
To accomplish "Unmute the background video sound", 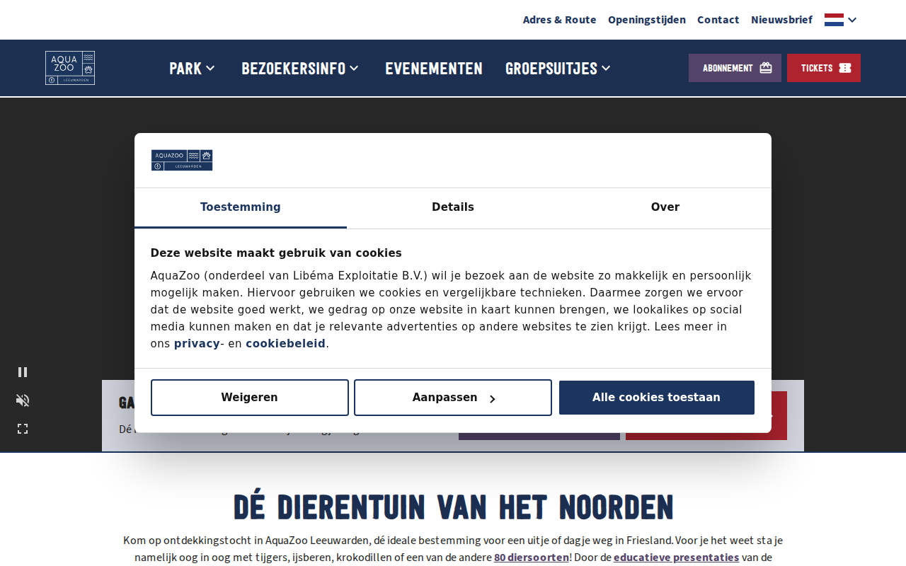I will (x=23, y=400).
